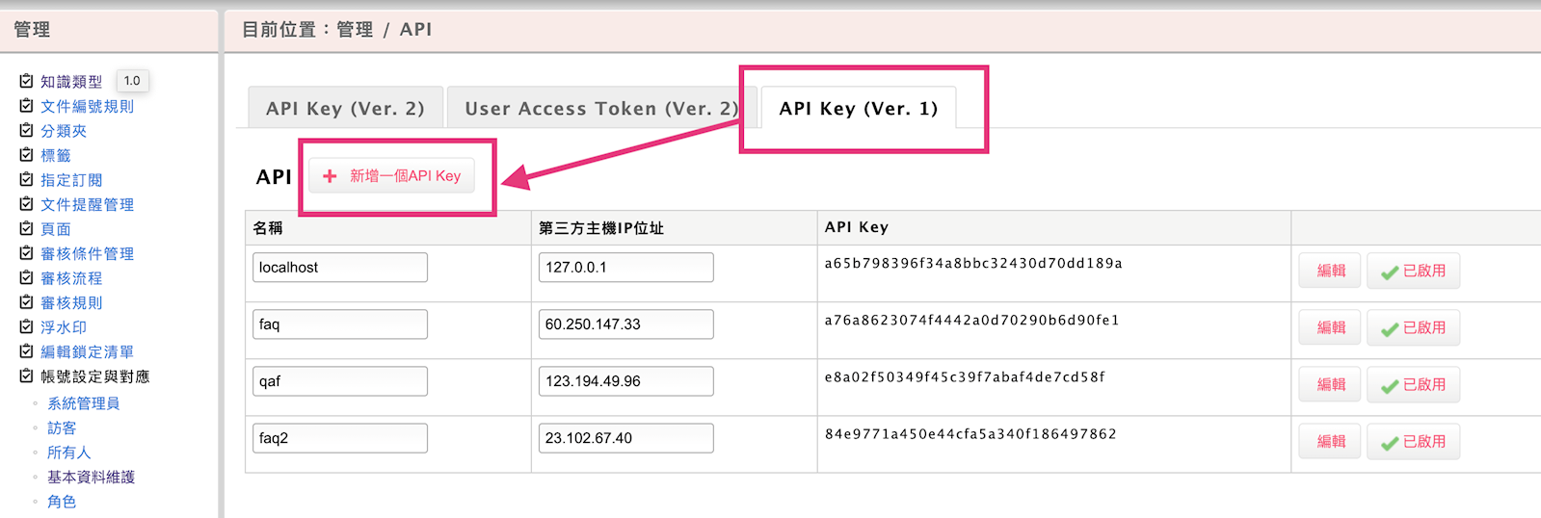1541x518 pixels.
Task: Click the plus icon for 新增一個API Key
Action: [330, 176]
